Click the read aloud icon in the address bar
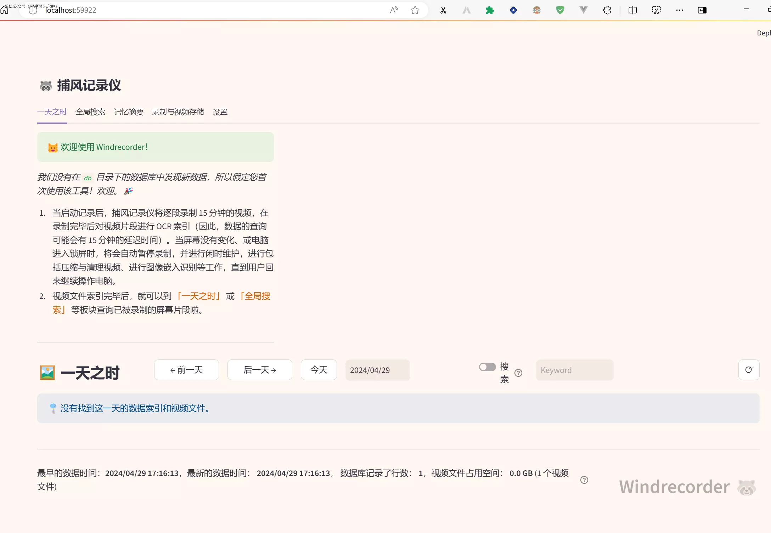This screenshot has height=533, width=771. [394, 10]
